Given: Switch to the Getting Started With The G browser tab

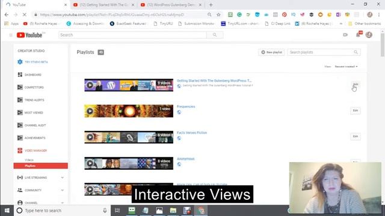Looking at the screenshot, I should click(103, 5).
